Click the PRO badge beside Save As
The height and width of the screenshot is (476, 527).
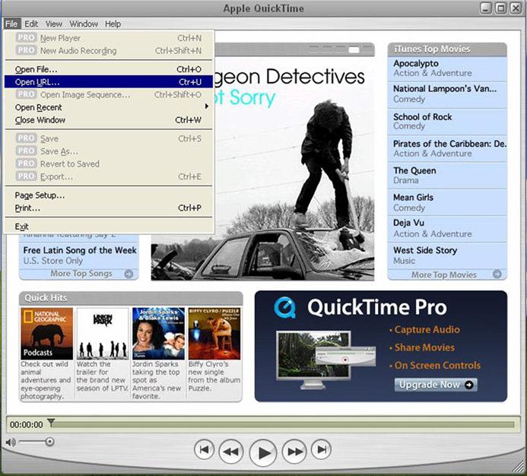tap(26, 151)
